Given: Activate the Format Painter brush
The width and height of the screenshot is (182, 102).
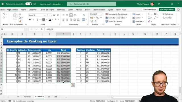Looking at the screenshot, I should pos(20,21).
